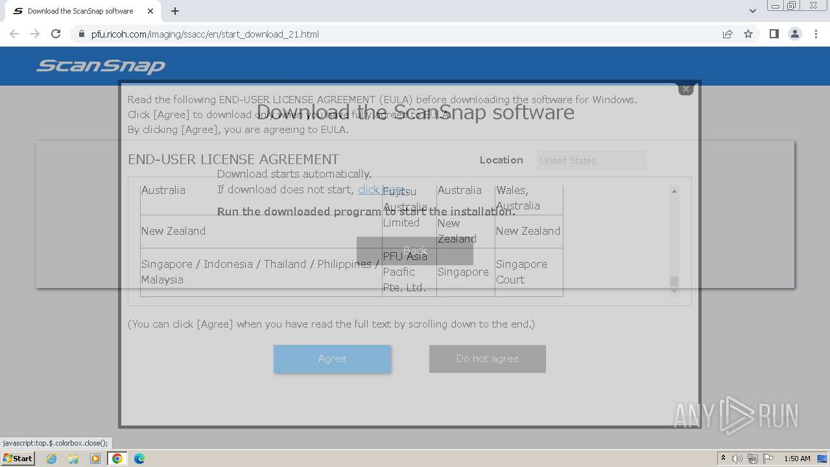The height and width of the screenshot is (467, 830).
Task: Go back to previous page in browser
Action: point(14,34)
